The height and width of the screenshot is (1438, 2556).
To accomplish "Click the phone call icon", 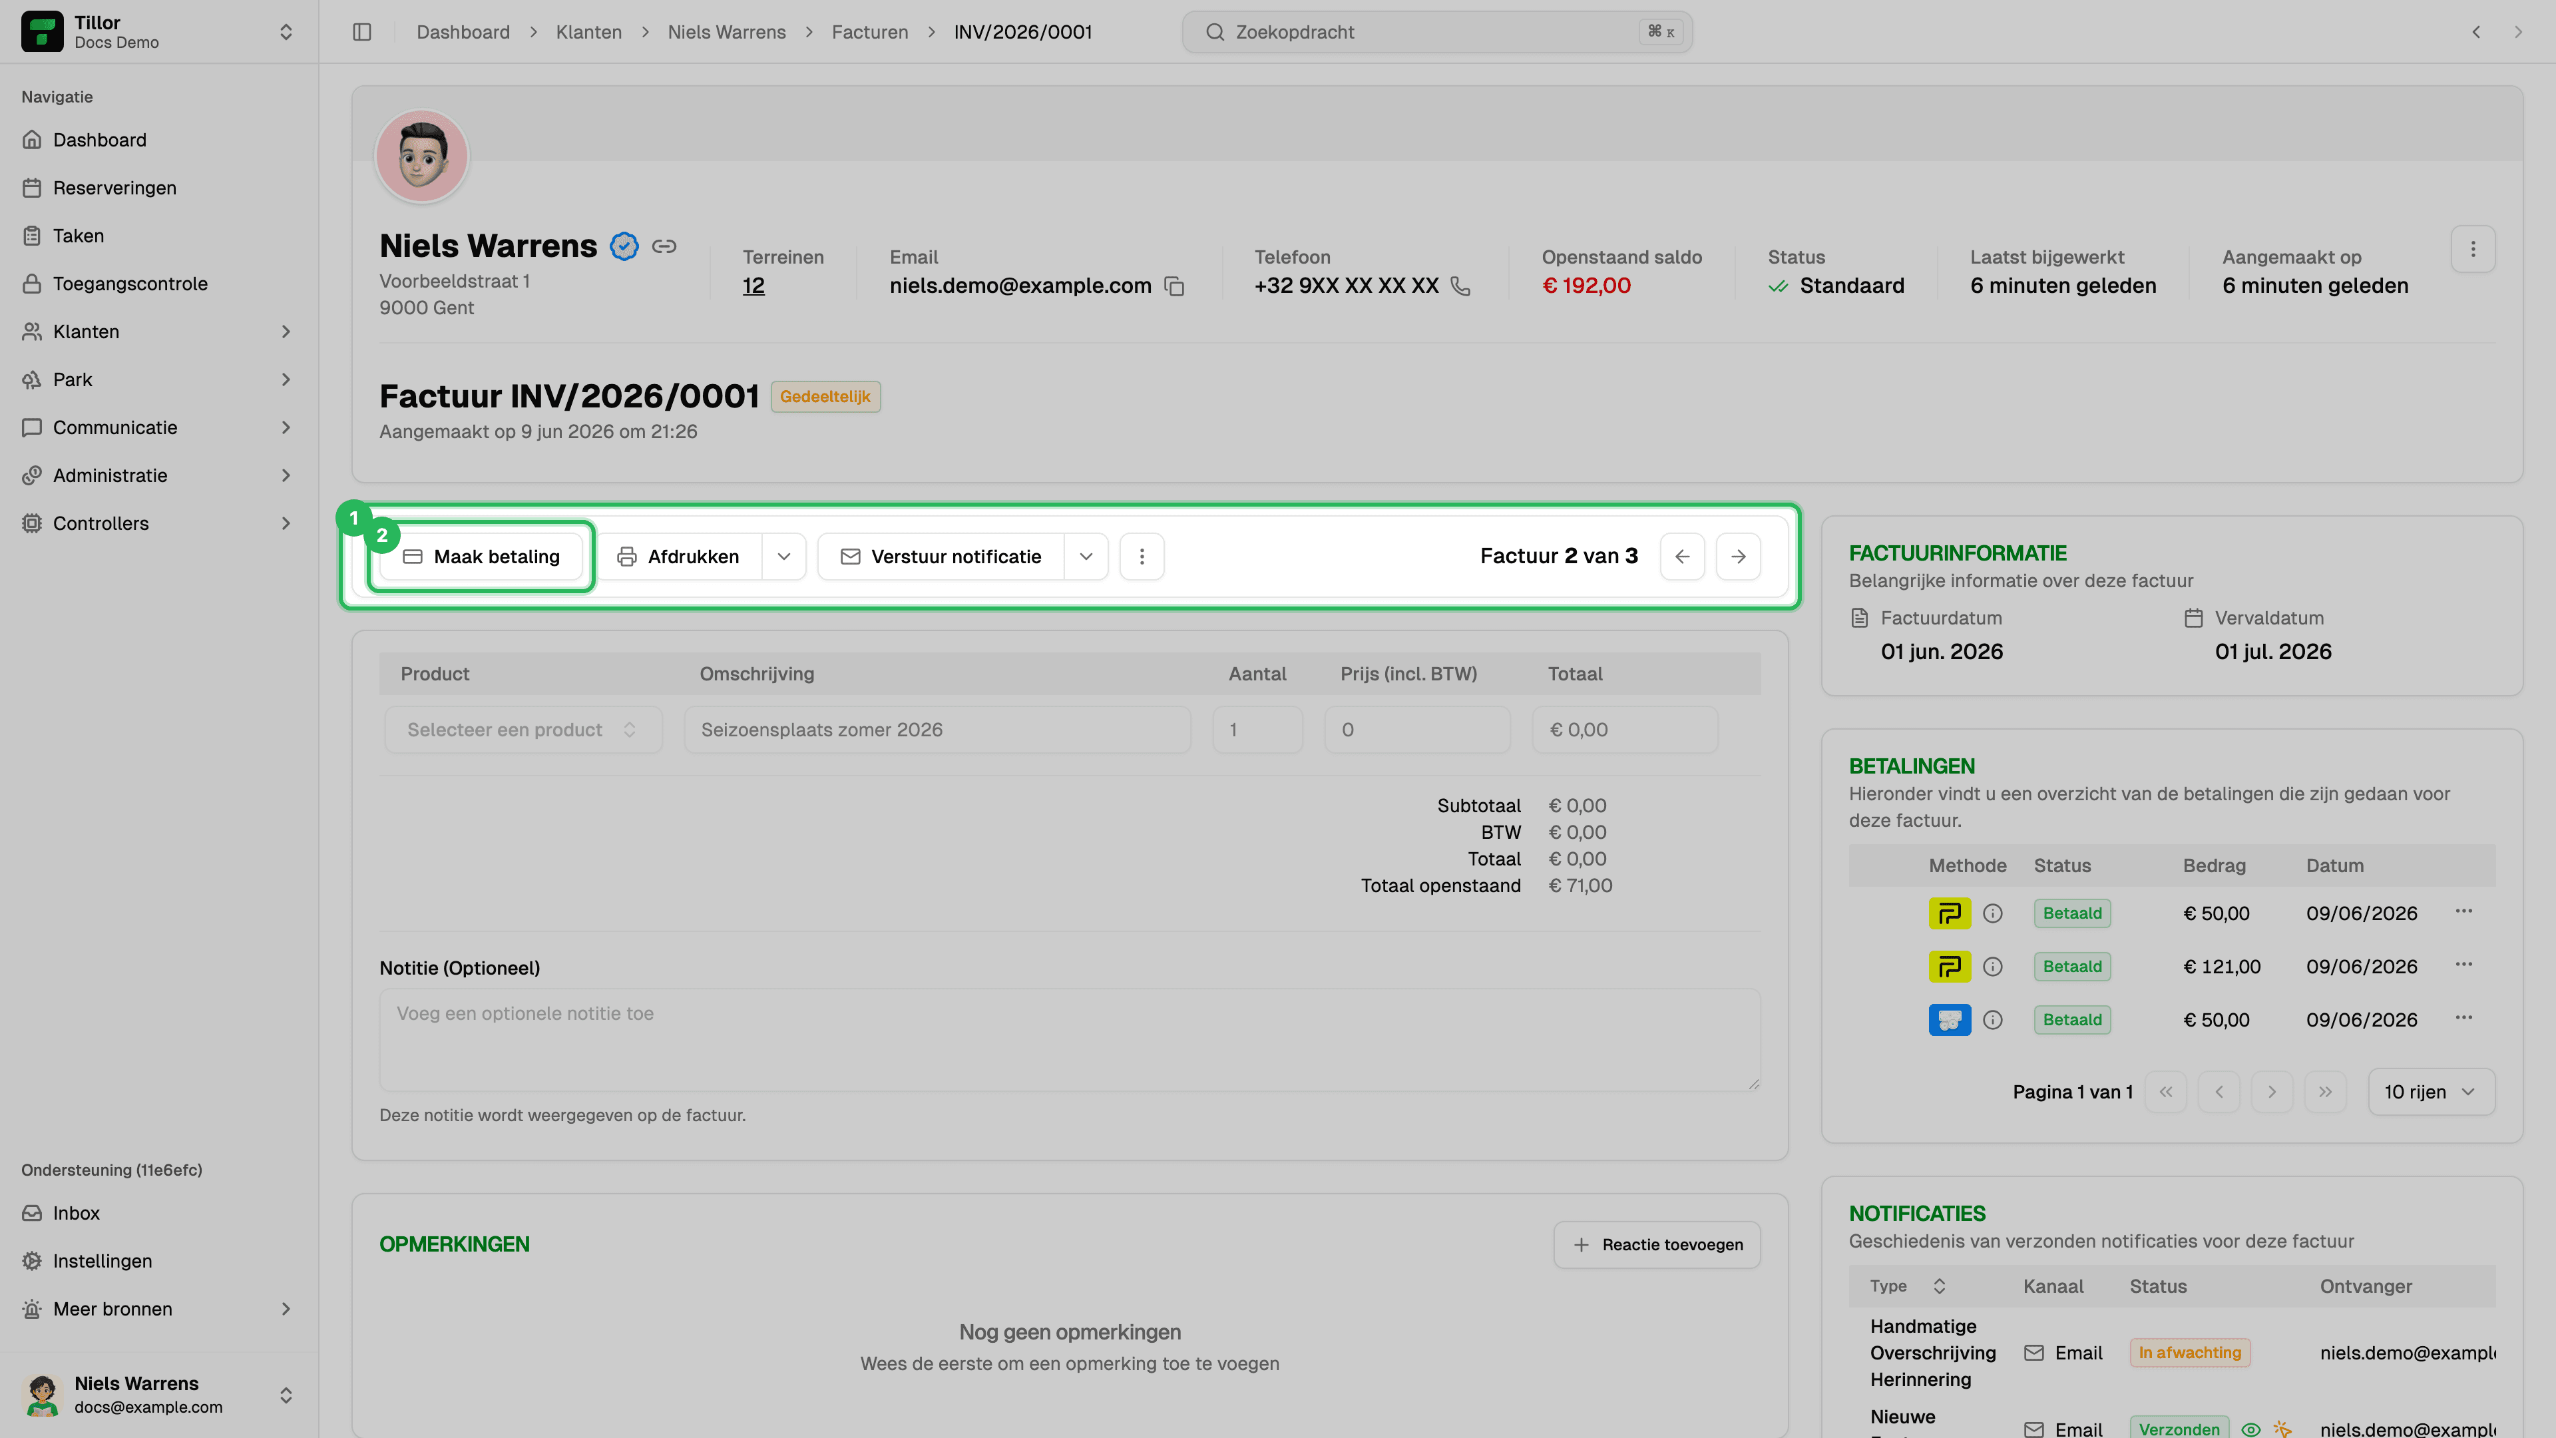I will [x=1460, y=286].
